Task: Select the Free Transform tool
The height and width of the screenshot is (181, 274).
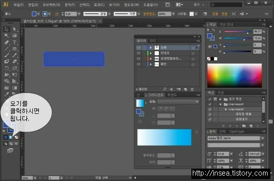Action: pos(14,75)
